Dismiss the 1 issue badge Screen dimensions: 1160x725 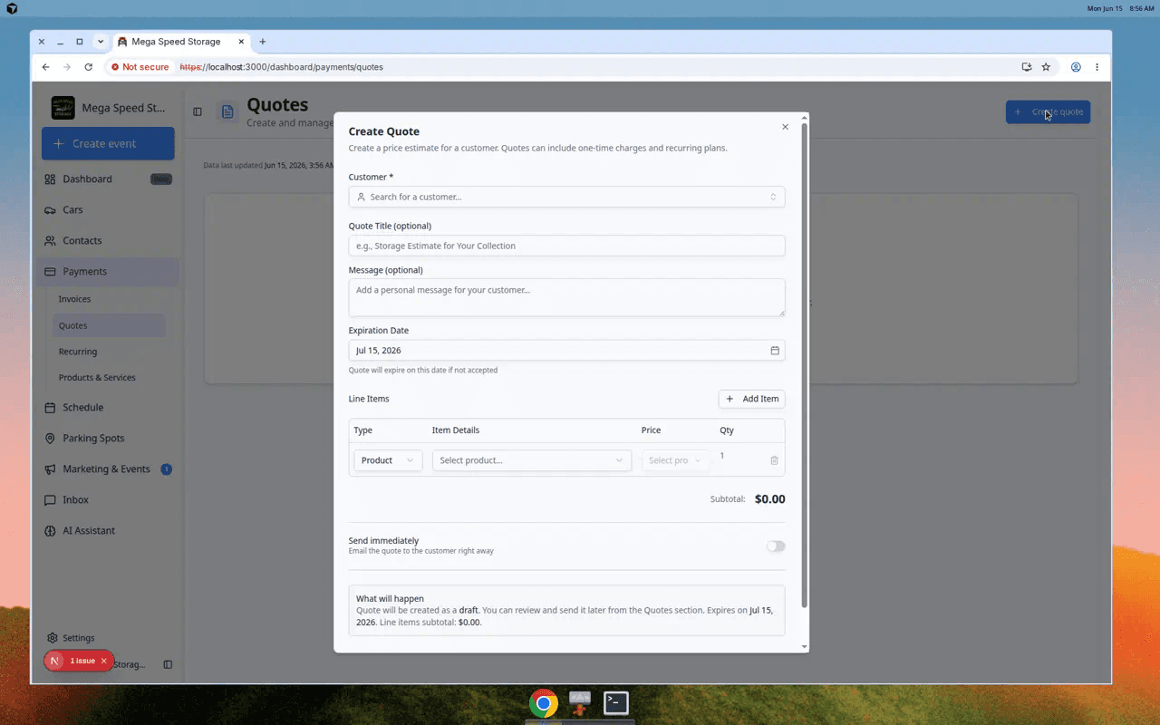pos(103,661)
